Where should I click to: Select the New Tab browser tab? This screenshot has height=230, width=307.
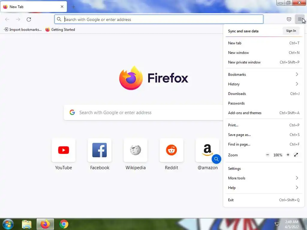tap(34, 7)
